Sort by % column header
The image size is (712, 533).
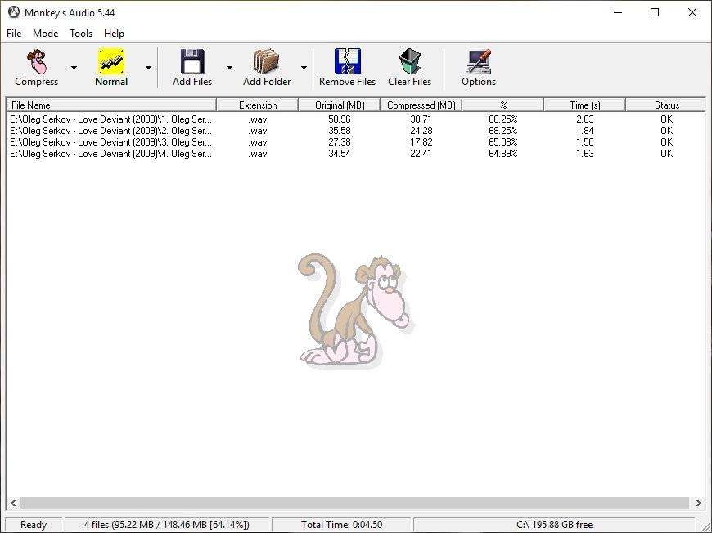(502, 105)
